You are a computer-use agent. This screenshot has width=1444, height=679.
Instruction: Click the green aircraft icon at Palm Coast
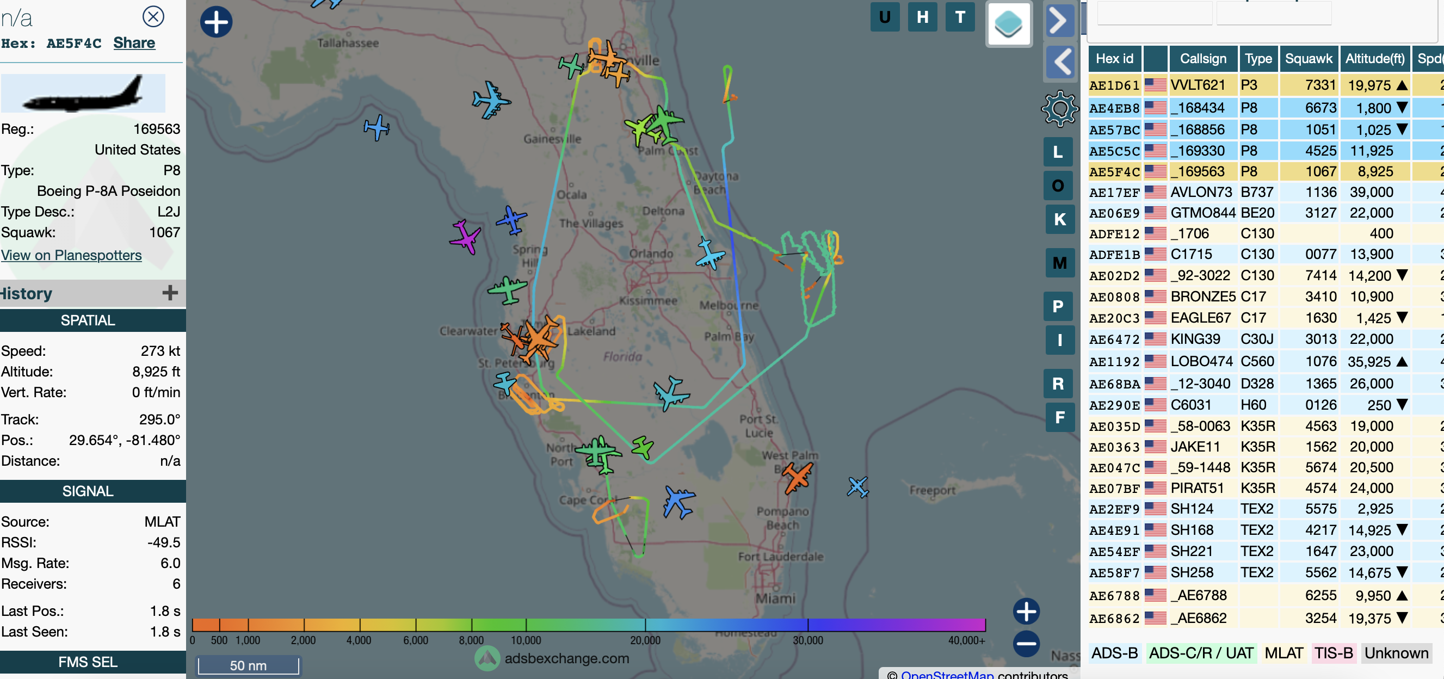[x=664, y=124]
